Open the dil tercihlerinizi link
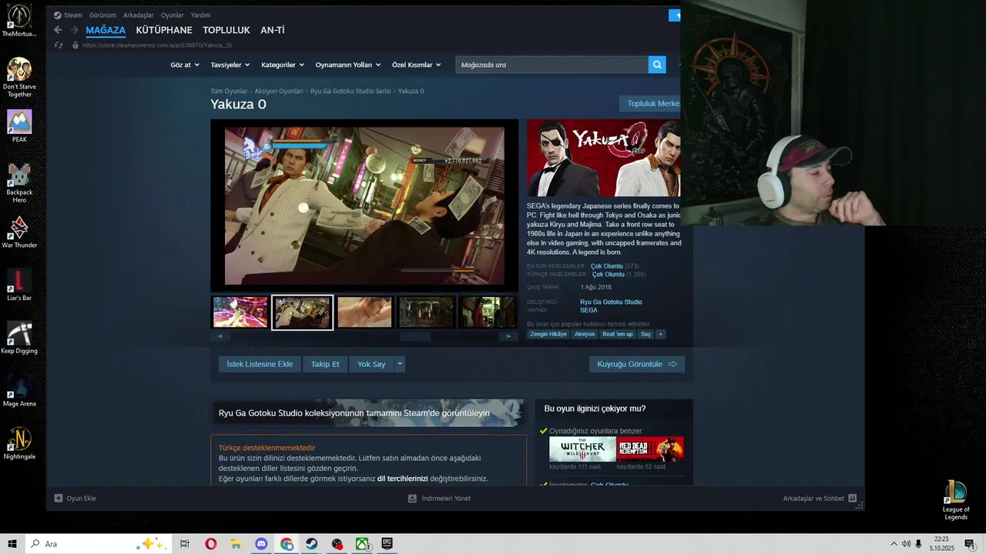 (x=402, y=479)
